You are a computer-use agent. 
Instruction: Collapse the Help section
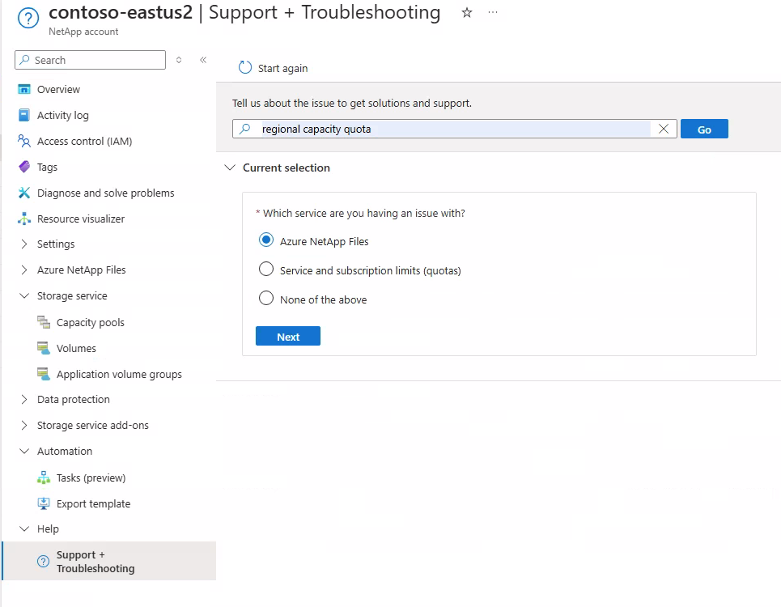click(24, 528)
